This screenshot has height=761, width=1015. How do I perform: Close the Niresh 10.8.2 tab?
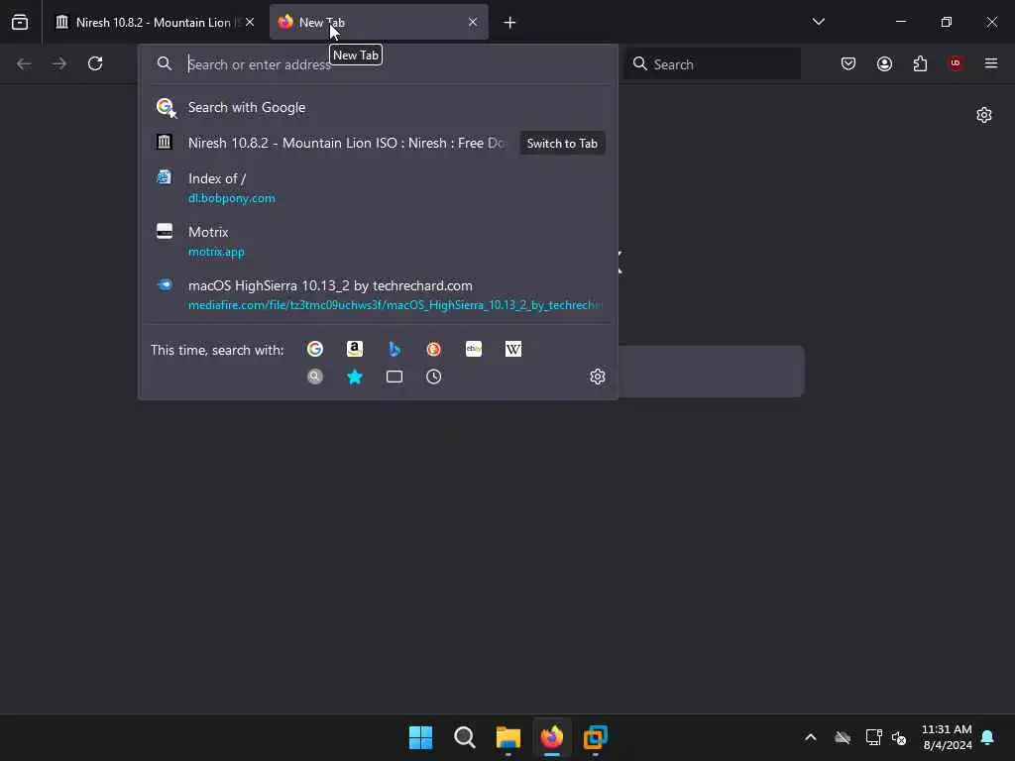(x=250, y=22)
